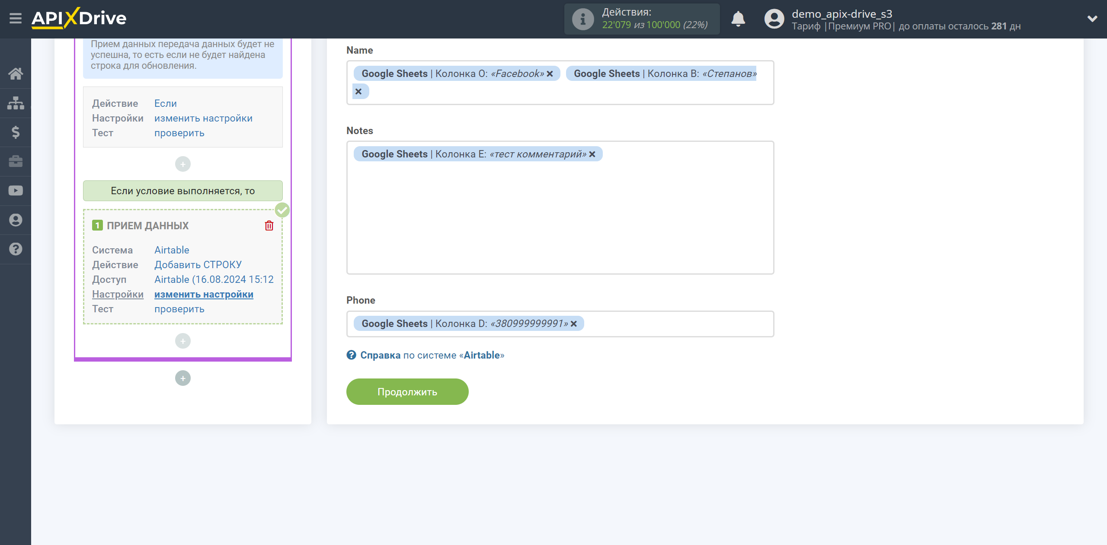Remove the Facebook tag from Name
Image resolution: width=1107 pixels, height=545 pixels.
(x=550, y=74)
